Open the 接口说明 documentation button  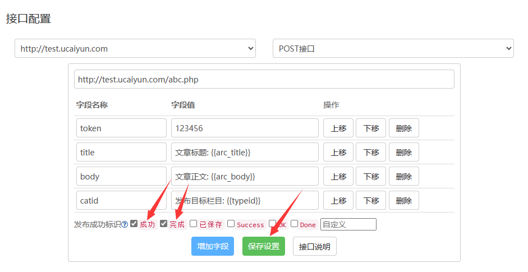[x=314, y=246]
